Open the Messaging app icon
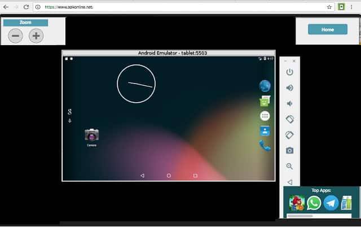This screenshot has height=227, width=361. pos(265,101)
